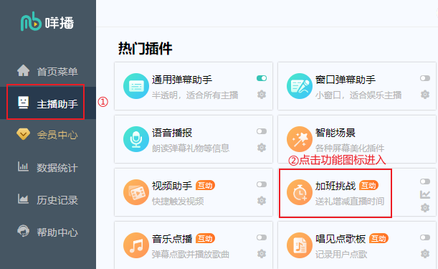Image resolution: width=438 pixels, height=269 pixels.
Task: Open settings gear for 加班挑战
Action: (425, 208)
